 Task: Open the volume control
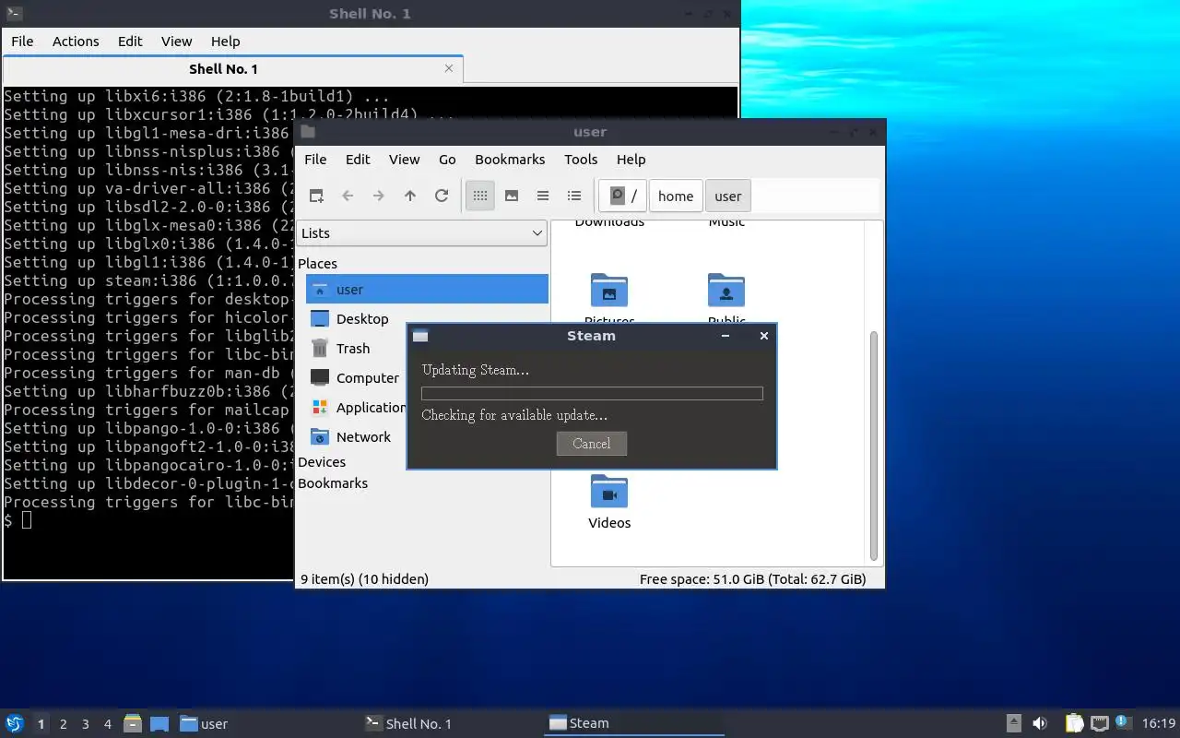pos(1040,723)
